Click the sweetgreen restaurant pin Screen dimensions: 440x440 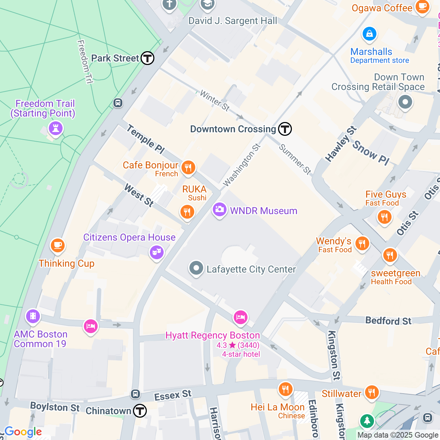coord(390,256)
